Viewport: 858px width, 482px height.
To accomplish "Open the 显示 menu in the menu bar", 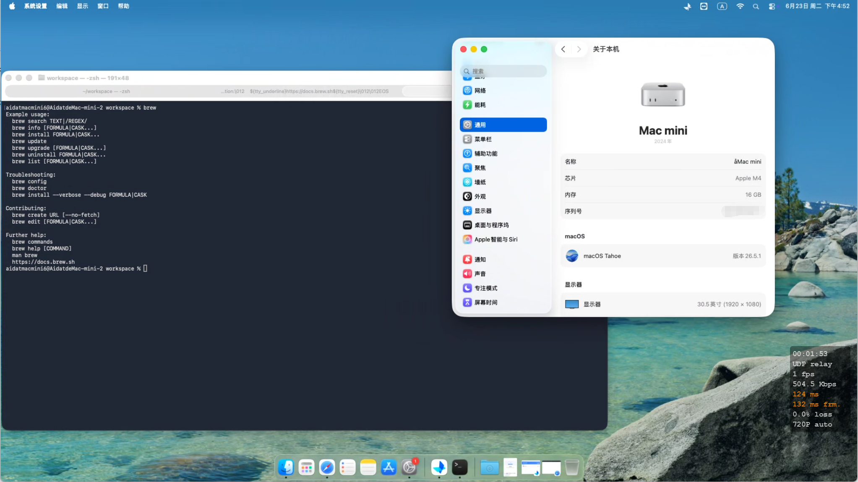I will pyautogui.click(x=83, y=6).
